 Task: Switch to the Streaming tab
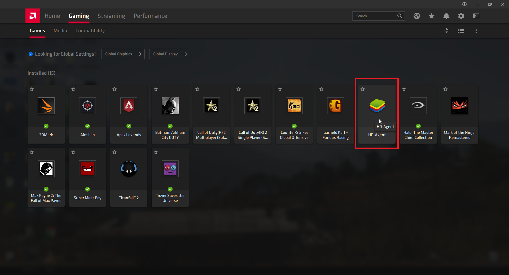(x=111, y=16)
